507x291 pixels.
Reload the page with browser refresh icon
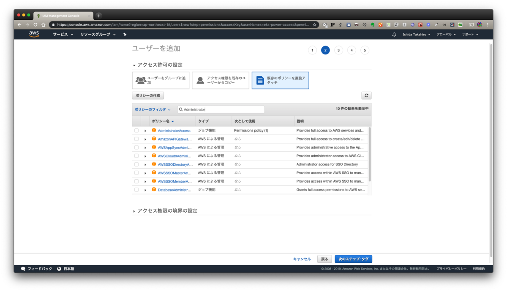pyautogui.click(x=35, y=24)
